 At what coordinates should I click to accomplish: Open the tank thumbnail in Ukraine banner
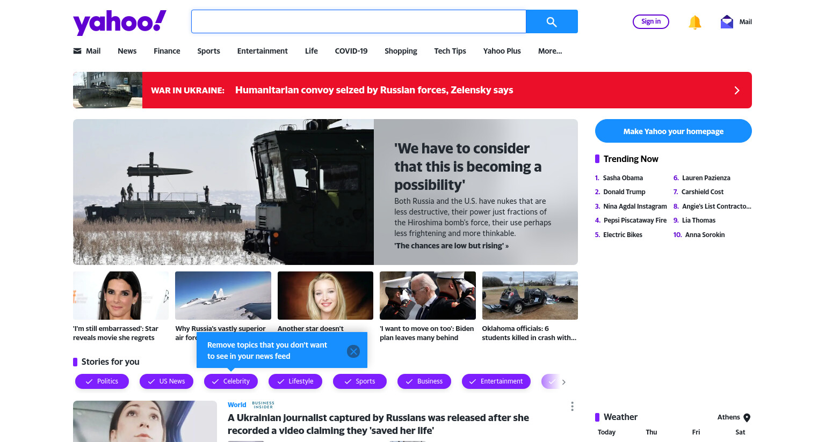point(107,90)
